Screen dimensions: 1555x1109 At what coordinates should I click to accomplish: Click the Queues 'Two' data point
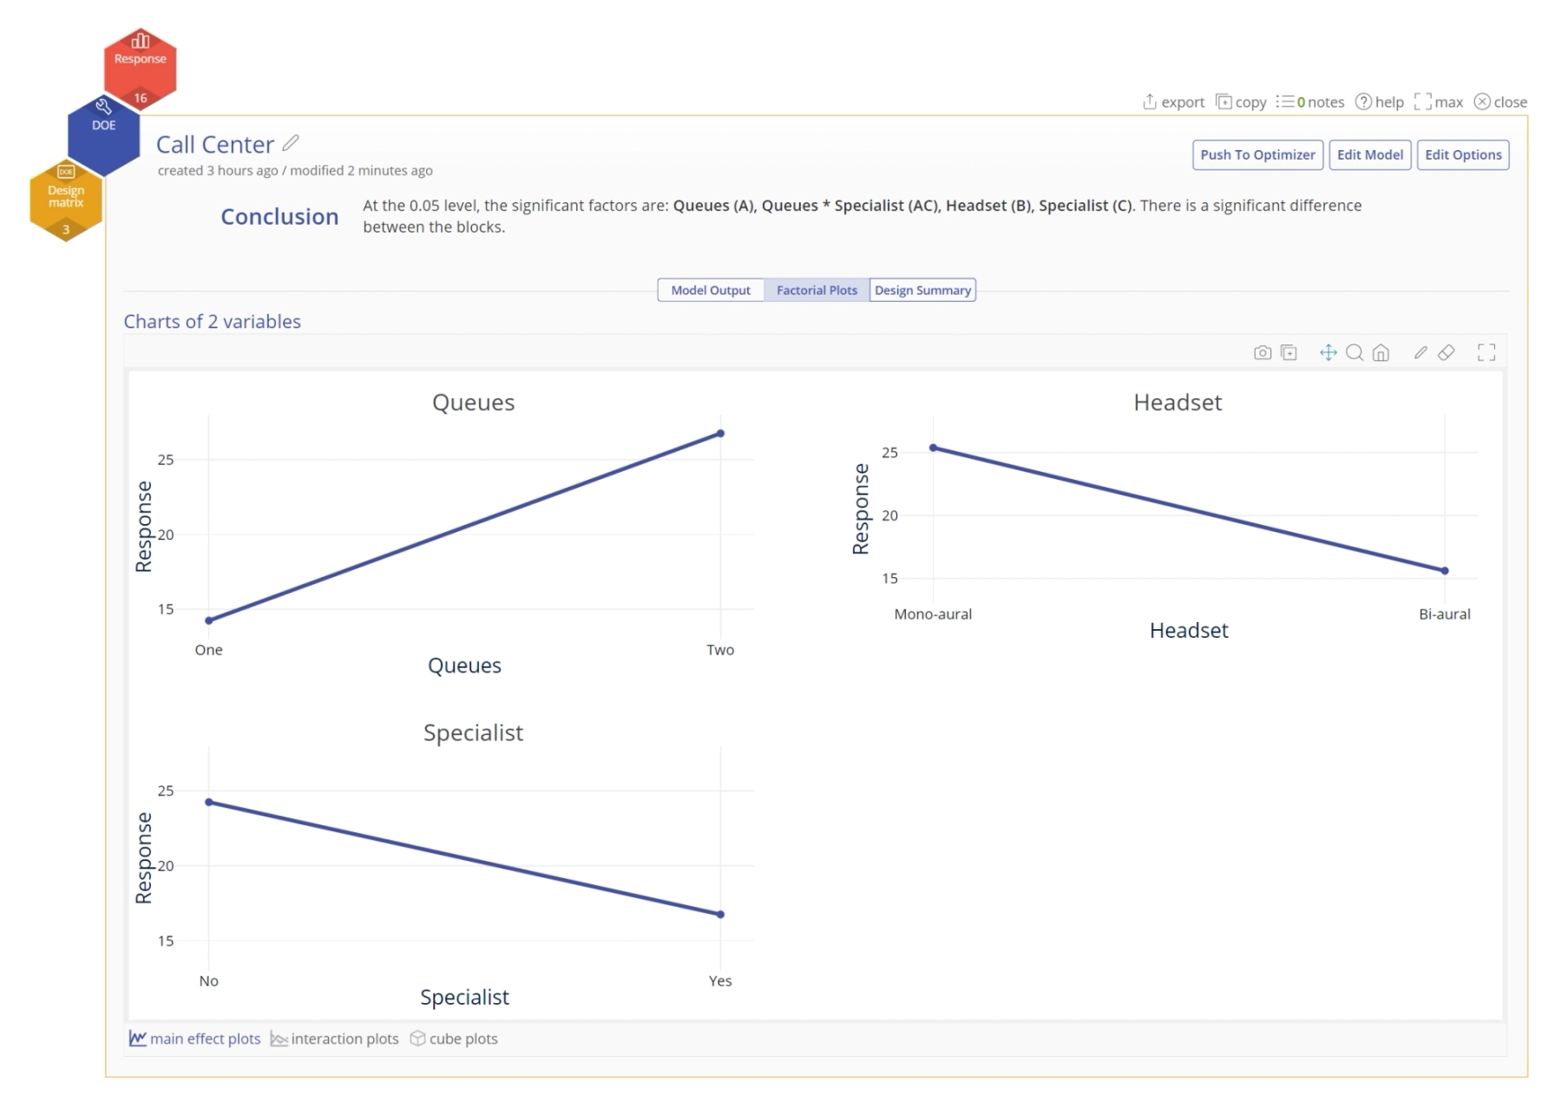pyautogui.click(x=720, y=434)
